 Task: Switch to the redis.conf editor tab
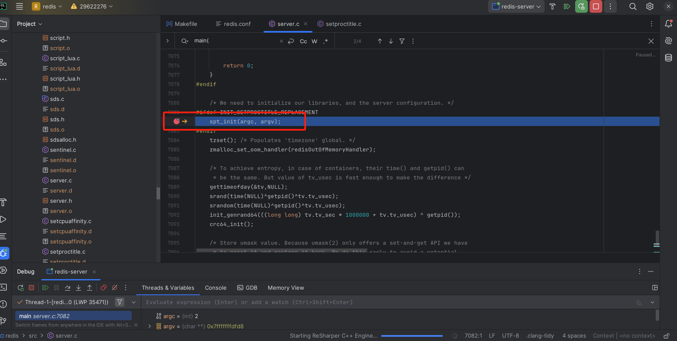pyautogui.click(x=233, y=24)
